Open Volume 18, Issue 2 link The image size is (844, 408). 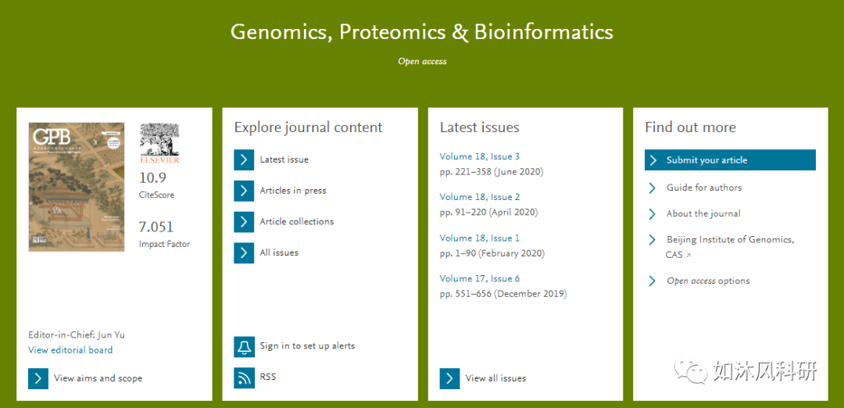(x=480, y=197)
